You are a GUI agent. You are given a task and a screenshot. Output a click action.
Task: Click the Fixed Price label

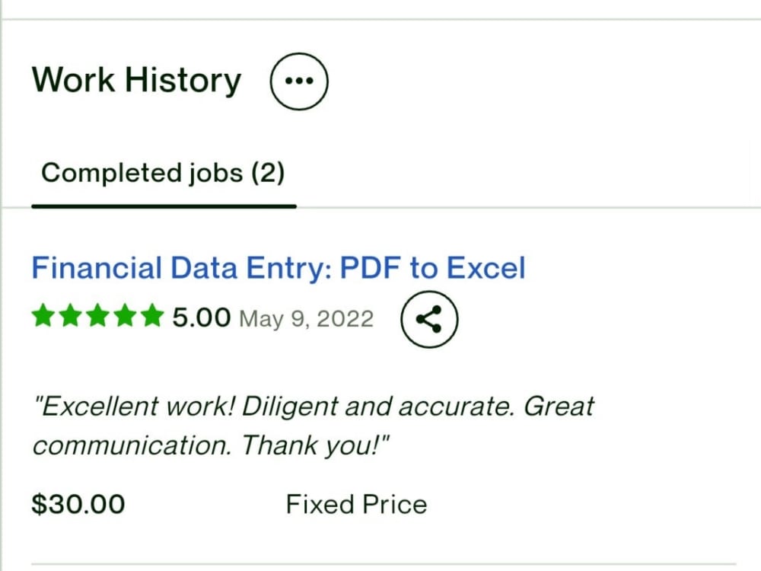pyautogui.click(x=356, y=504)
